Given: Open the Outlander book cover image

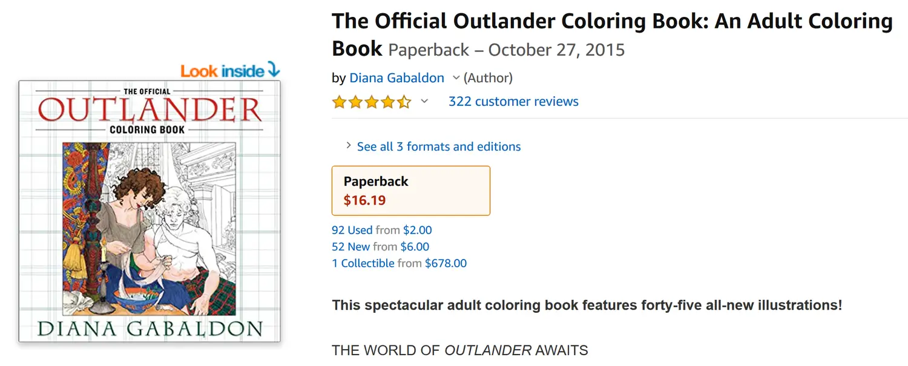Looking at the screenshot, I should pyautogui.click(x=150, y=211).
